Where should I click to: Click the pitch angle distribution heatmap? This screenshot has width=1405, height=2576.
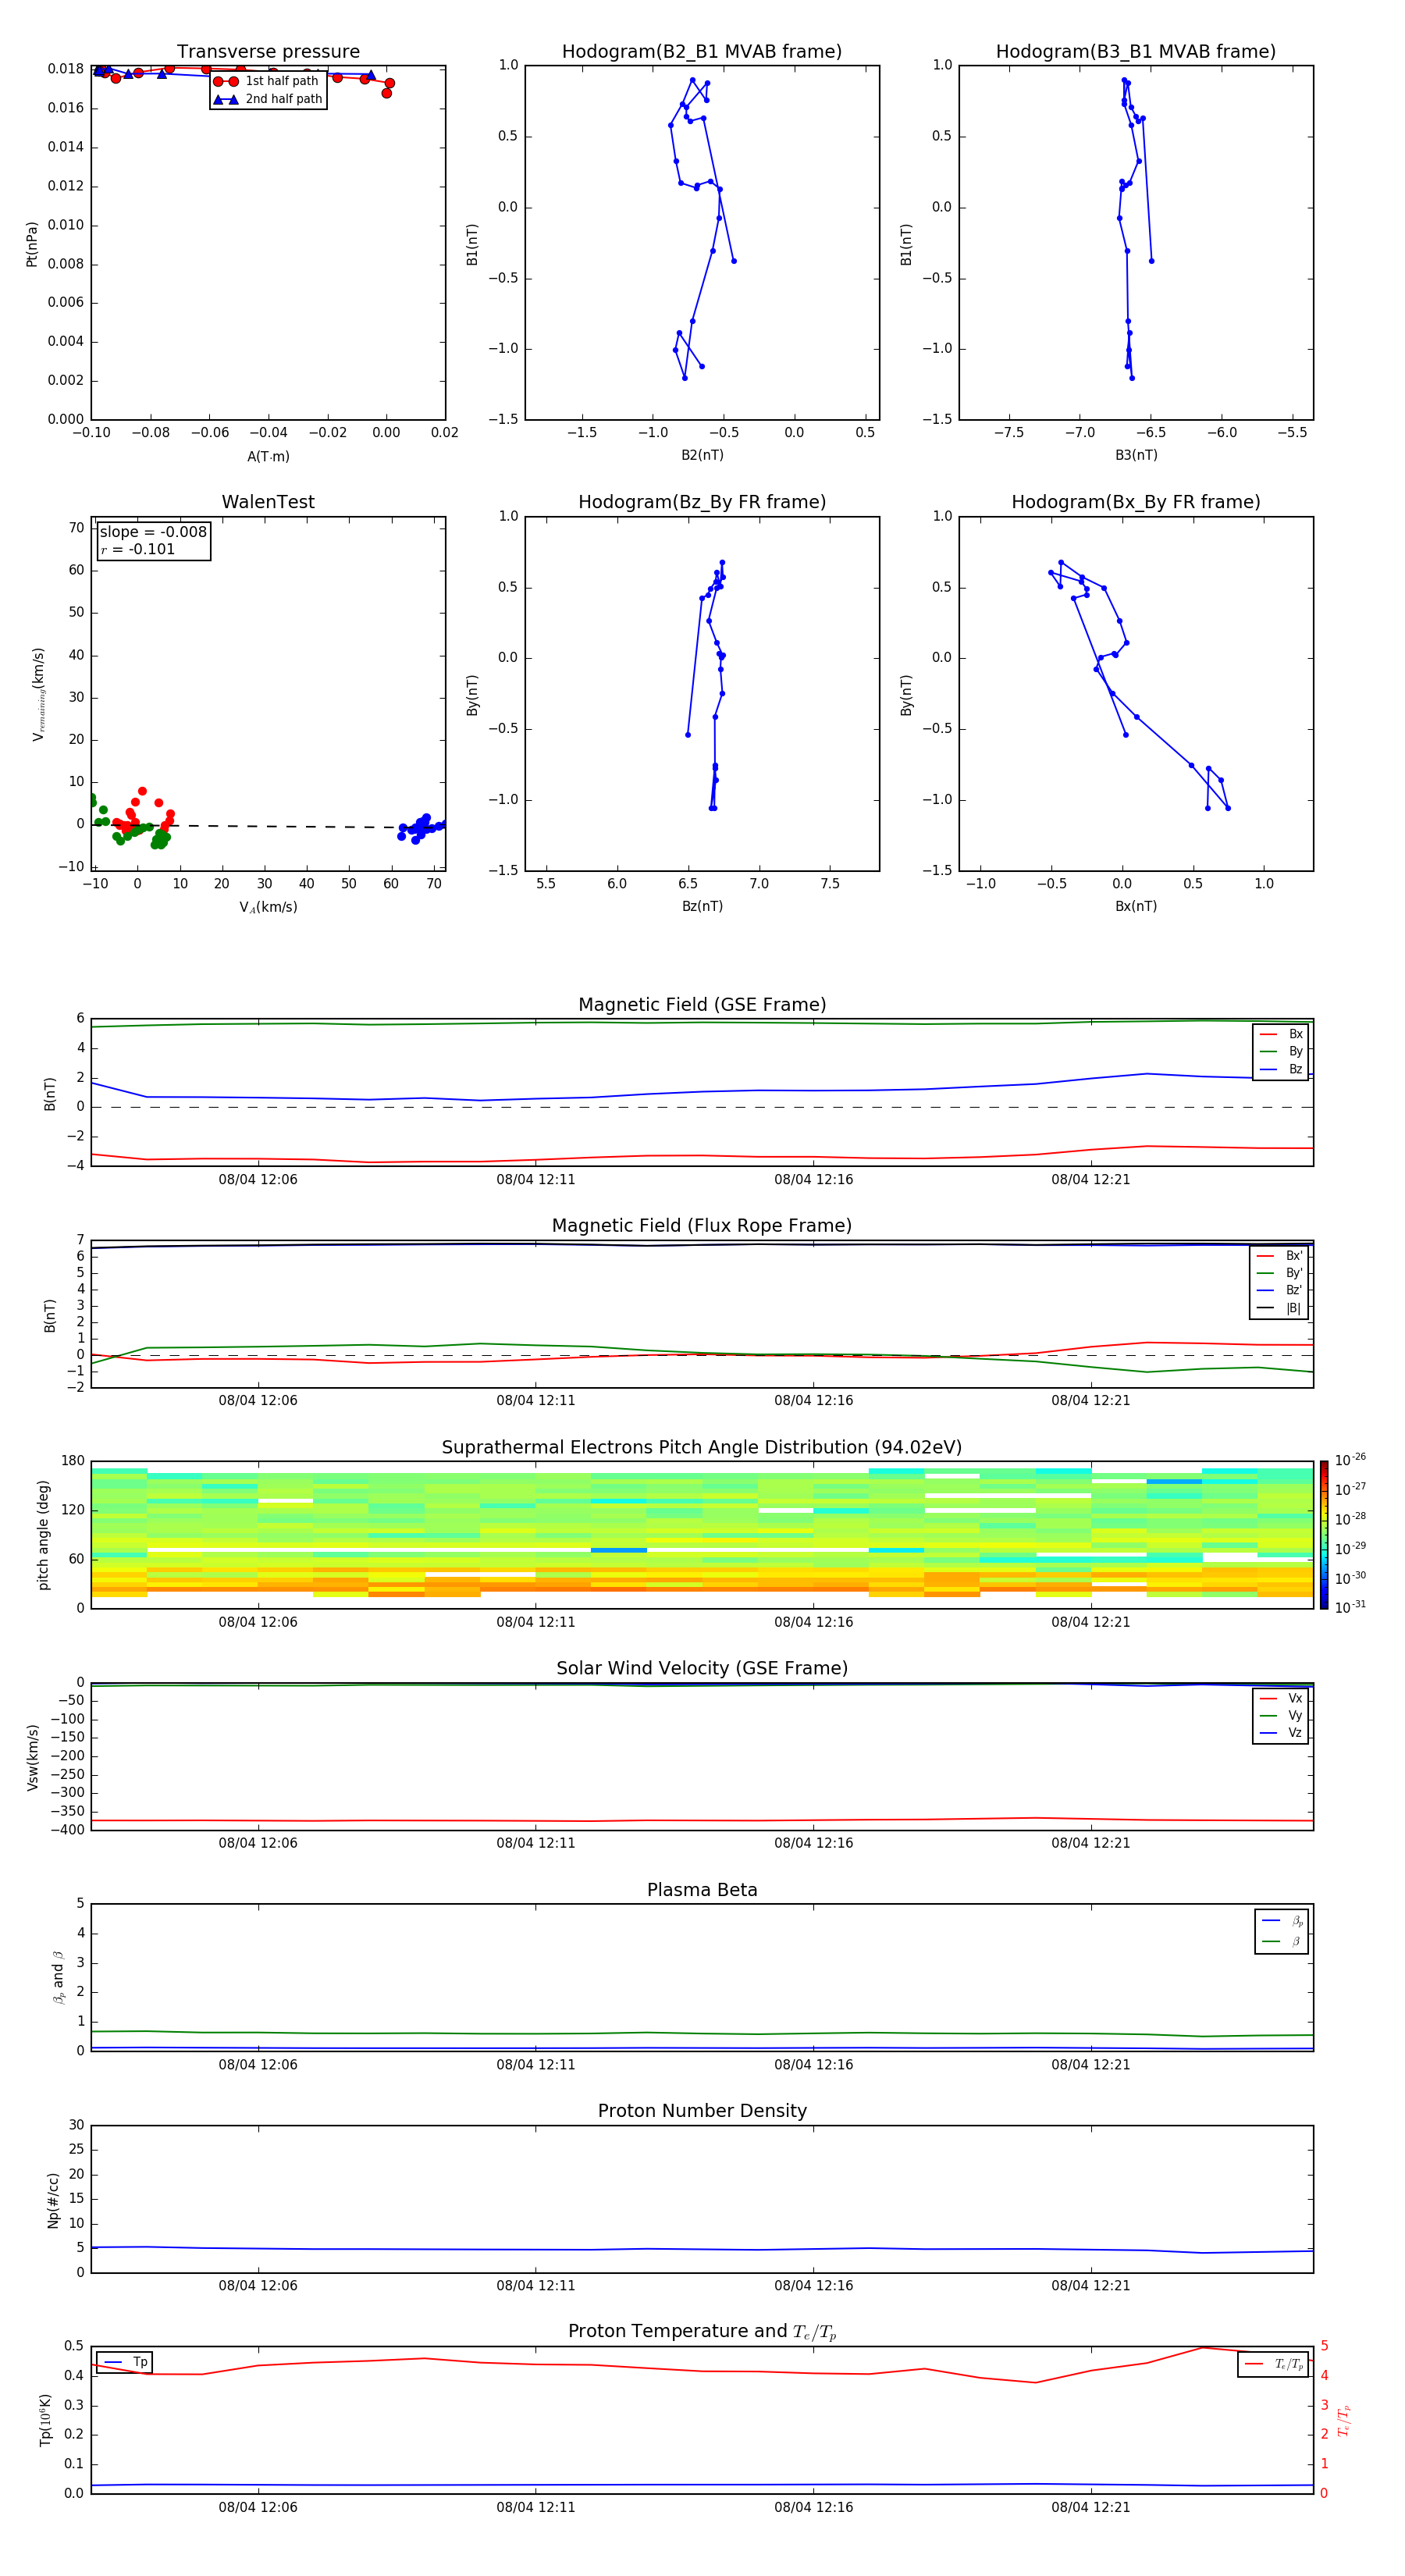[702, 1535]
